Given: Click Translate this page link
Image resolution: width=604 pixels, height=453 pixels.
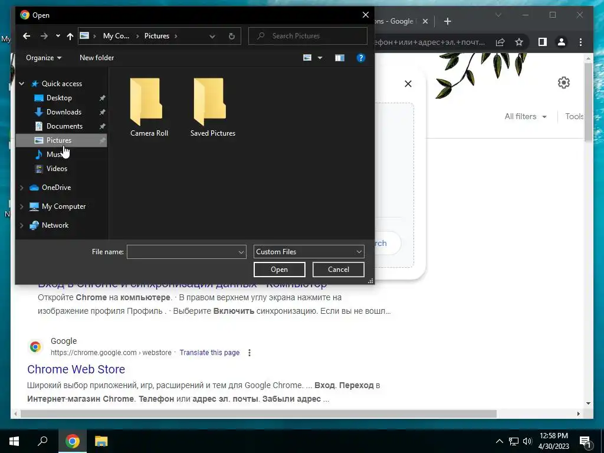Looking at the screenshot, I should pyautogui.click(x=209, y=353).
